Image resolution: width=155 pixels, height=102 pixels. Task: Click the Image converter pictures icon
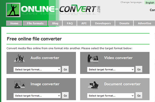click(x=19, y=85)
